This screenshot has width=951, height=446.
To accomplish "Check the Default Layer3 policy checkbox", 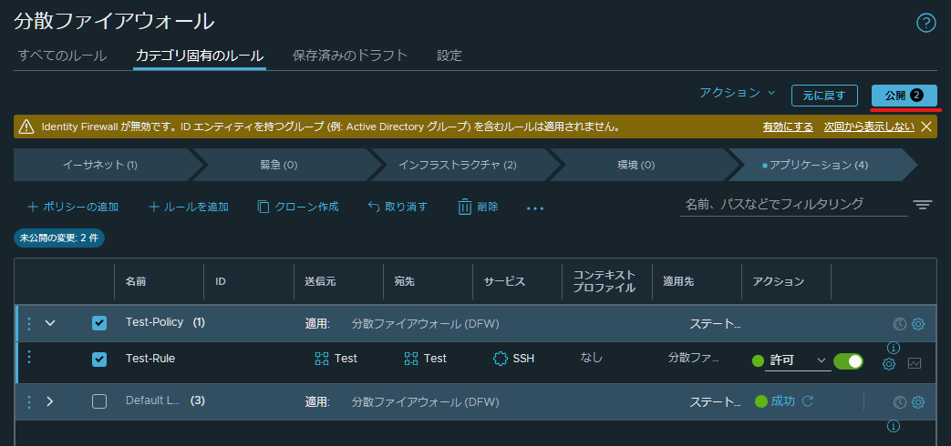I will tap(99, 401).
